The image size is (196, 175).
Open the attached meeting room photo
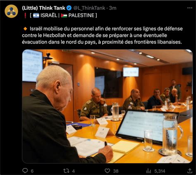point(107,106)
